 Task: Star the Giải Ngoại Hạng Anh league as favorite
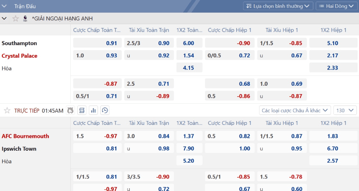coord(15,18)
